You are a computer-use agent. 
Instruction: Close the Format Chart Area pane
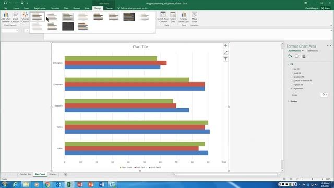coord(331,45)
